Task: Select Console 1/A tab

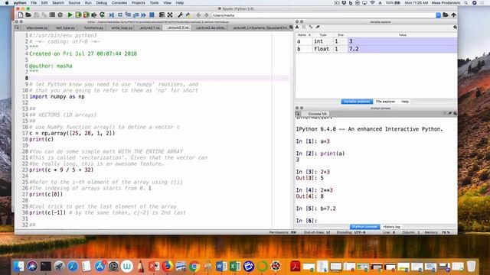Action: tap(317, 114)
